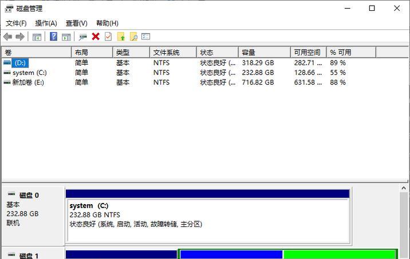Image resolution: width=410 pixels, height=259 pixels.
Task: Sort by the 状态 column header
Action: (218, 53)
